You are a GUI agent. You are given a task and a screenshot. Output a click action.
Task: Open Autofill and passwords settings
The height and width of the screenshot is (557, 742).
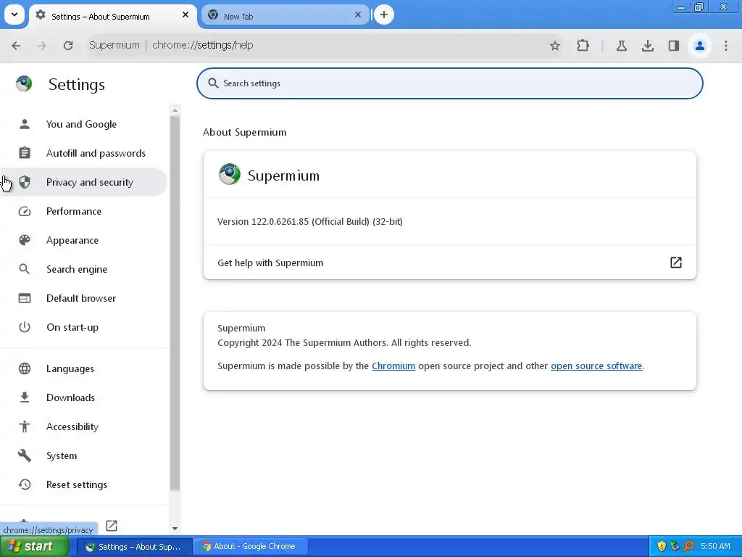pyautogui.click(x=83, y=154)
